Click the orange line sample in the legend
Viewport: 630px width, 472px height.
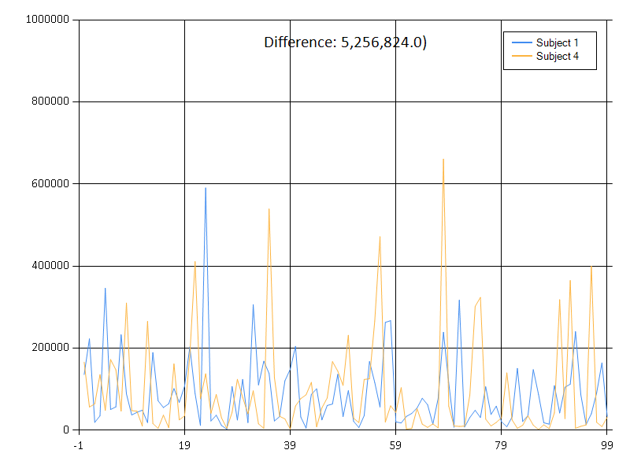521,54
